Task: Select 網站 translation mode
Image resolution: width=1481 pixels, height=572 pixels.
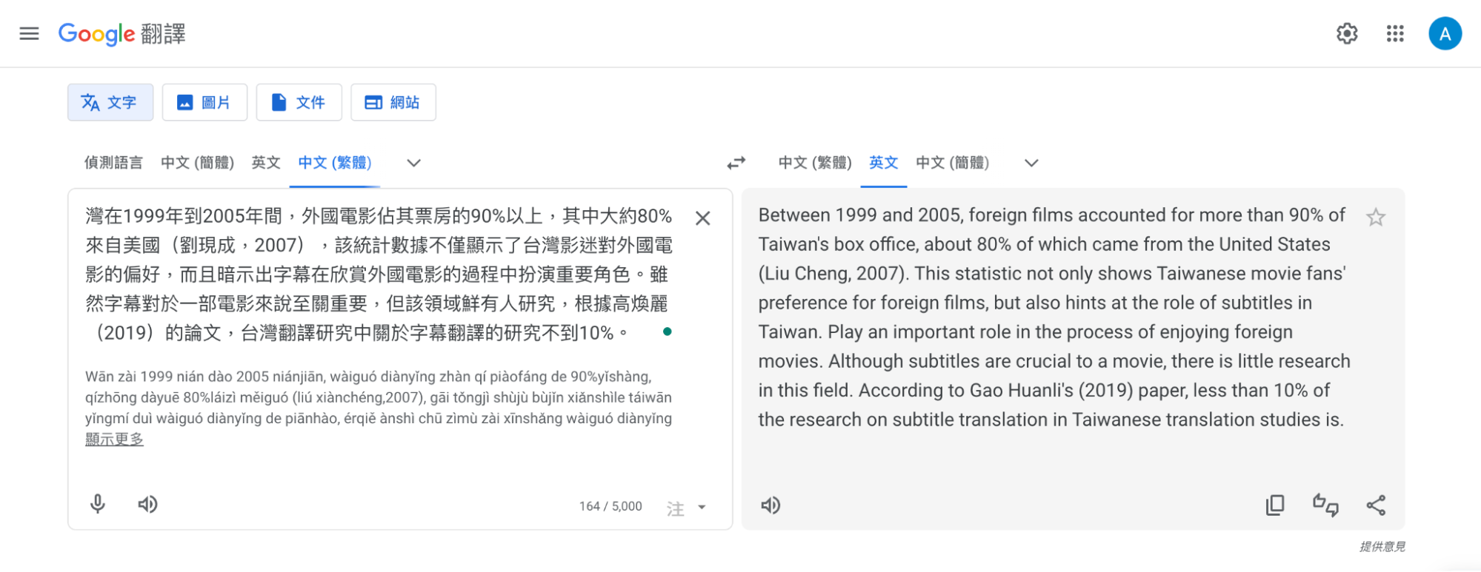Action: pos(393,102)
